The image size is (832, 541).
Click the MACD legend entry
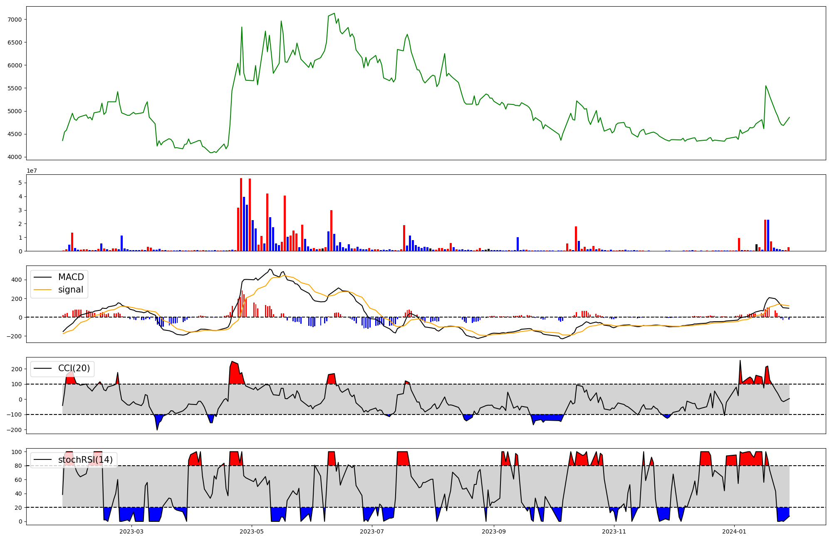(71, 277)
